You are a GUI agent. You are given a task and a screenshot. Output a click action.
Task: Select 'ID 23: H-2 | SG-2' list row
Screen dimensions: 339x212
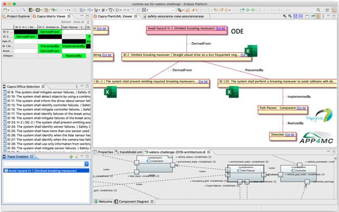pos(47,122)
